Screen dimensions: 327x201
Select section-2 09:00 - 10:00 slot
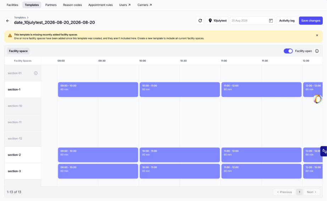coord(98,155)
